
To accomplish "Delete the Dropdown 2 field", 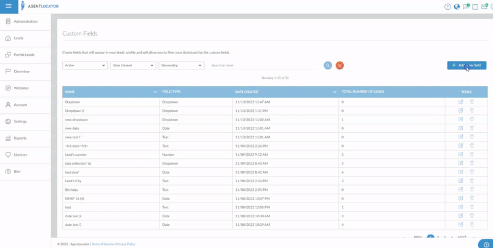I will 471,111.
